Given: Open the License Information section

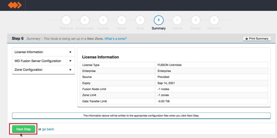Looking at the screenshot, I should coord(43,52).
